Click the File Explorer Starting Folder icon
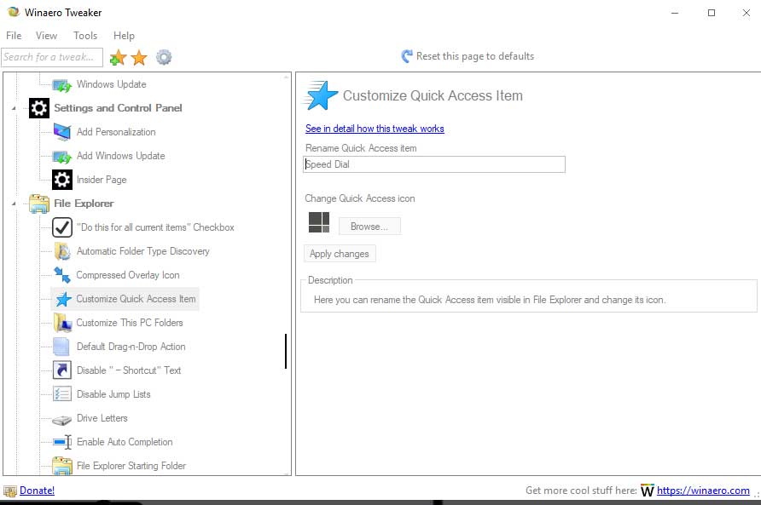The height and width of the screenshot is (505, 761). coord(62,466)
